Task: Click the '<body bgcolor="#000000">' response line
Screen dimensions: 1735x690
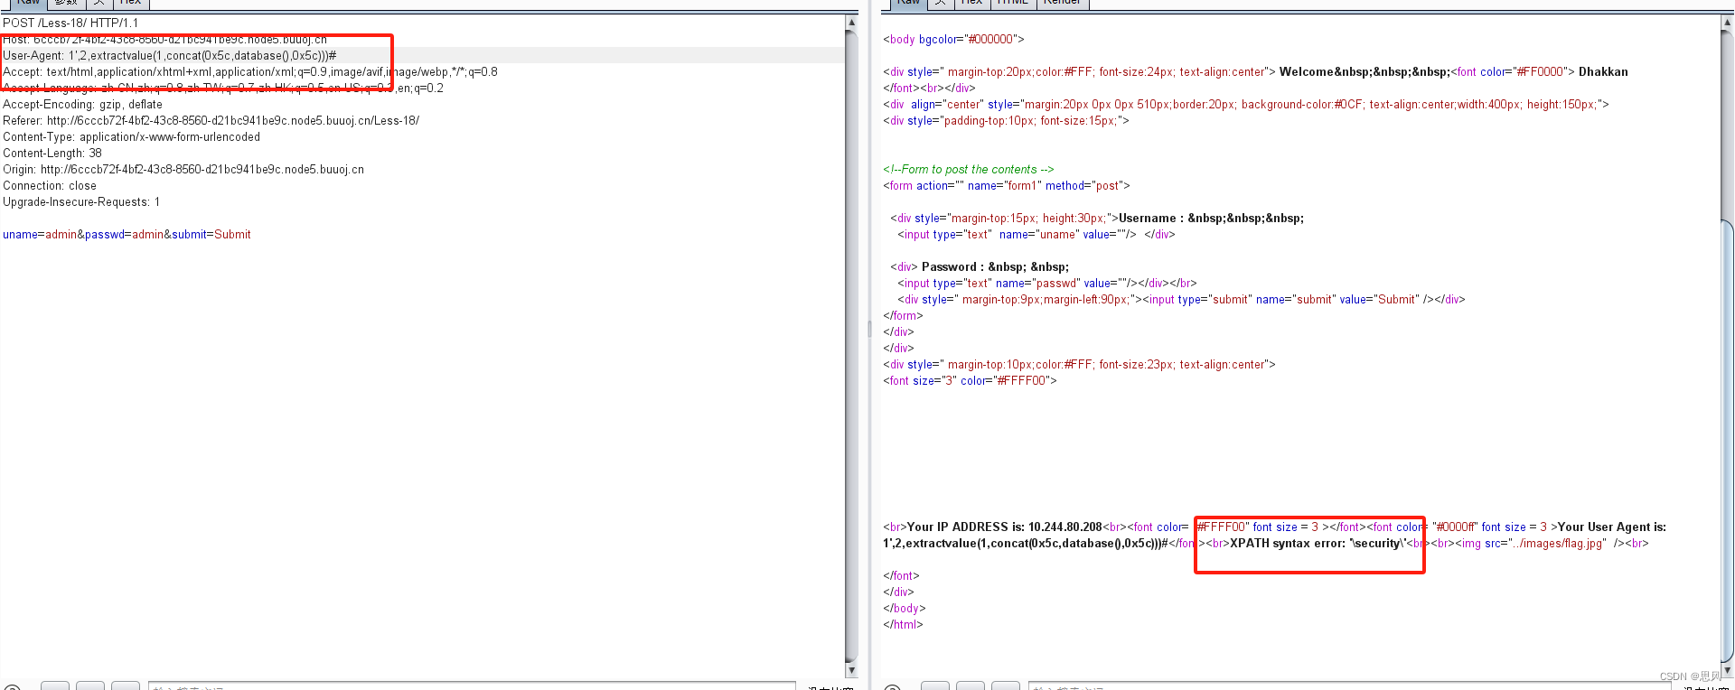Action: click(953, 39)
